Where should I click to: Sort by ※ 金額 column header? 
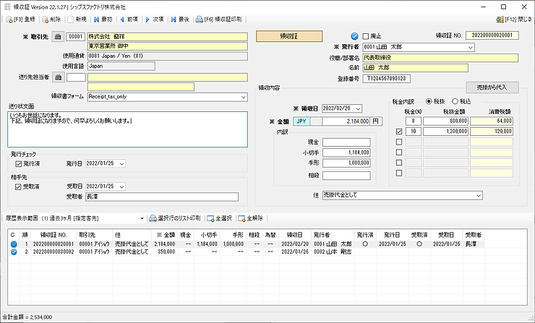pos(165,235)
